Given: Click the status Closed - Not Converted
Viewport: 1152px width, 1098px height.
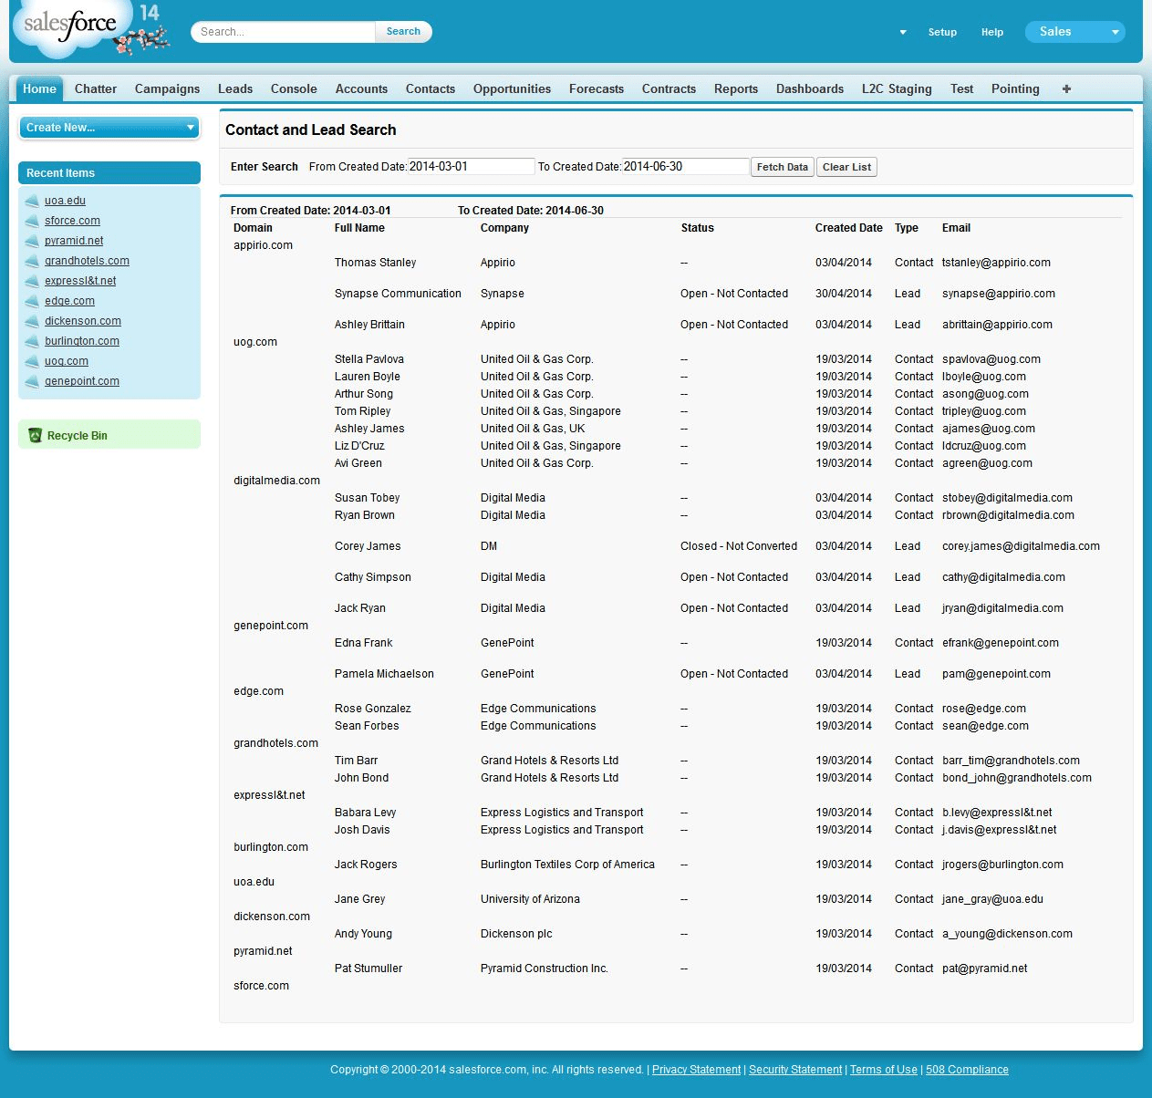Looking at the screenshot, I should point(739,546).
